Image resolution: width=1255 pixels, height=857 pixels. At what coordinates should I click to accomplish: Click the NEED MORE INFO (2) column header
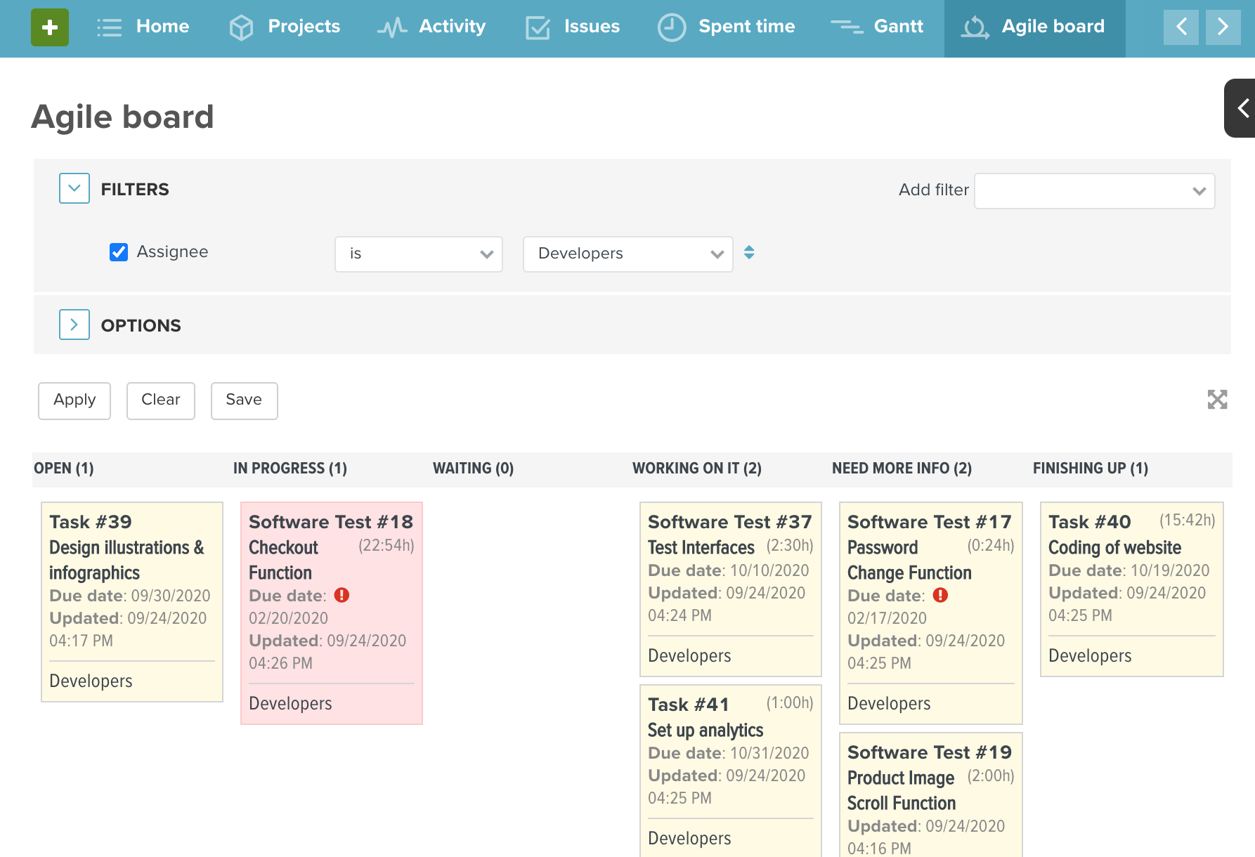coord(902,469)
